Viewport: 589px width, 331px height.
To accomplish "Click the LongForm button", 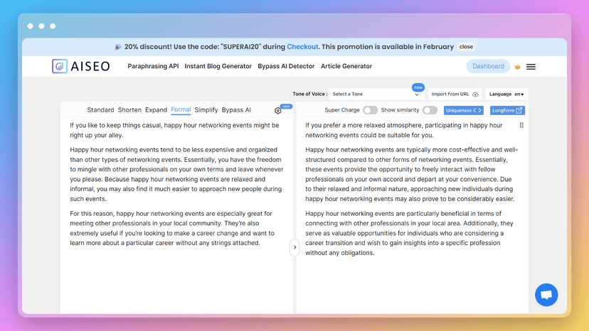I will [507, 110].
